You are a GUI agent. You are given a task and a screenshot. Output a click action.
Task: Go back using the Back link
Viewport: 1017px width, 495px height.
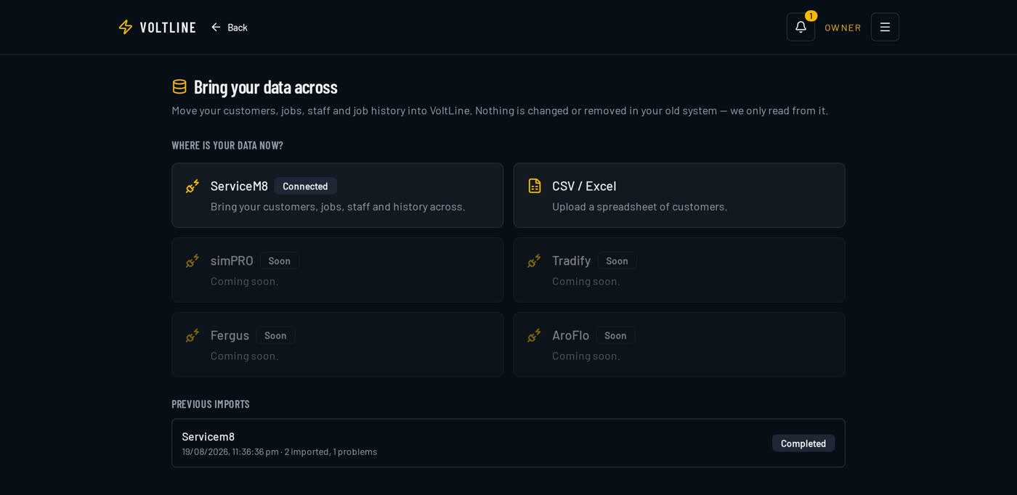point(229,27)
